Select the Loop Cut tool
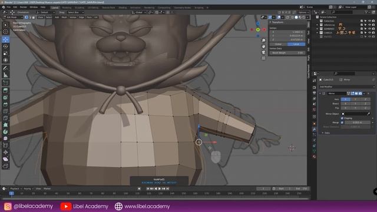This screenshot has height=212, width=377. 5,111
